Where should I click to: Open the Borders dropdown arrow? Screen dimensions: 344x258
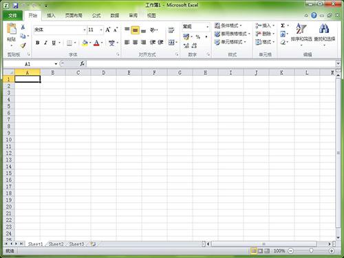[x=75, y=43]
